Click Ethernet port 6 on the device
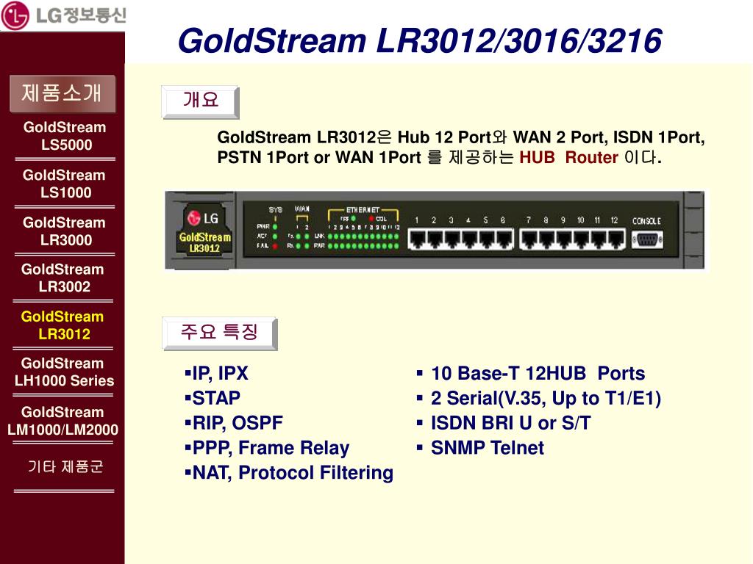The width and height of the screenshot is (753, 564). [504, 239]
